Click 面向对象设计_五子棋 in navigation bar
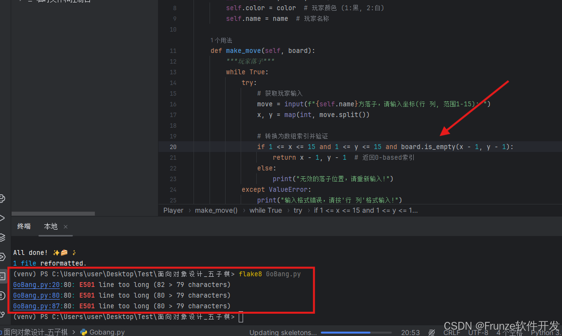Image resolution: width=562 pixels, height=336 pixels. [35, 332]
